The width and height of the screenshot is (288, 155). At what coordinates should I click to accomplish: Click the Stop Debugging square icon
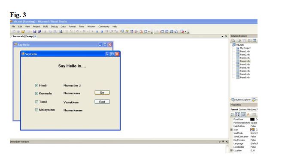(x=102, y=32)
